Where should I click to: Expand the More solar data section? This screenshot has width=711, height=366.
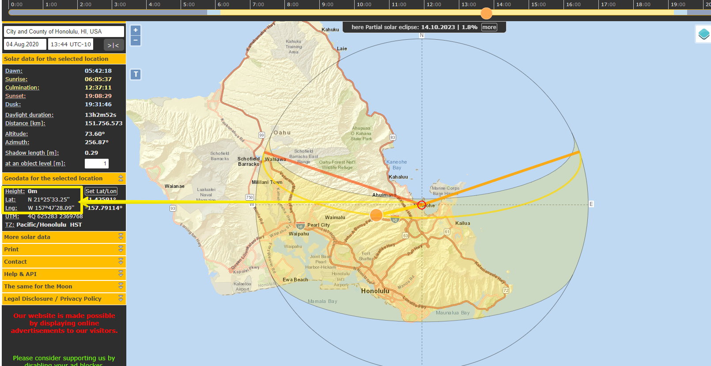click(x=121, y=237)
